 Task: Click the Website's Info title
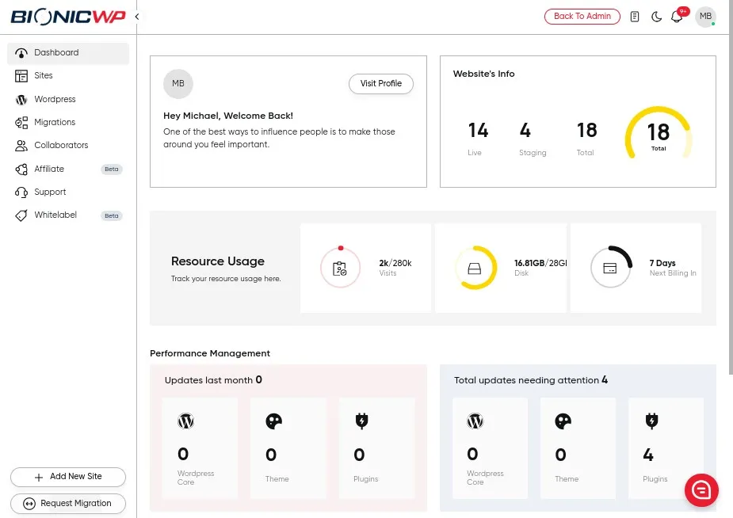(484, 74)
